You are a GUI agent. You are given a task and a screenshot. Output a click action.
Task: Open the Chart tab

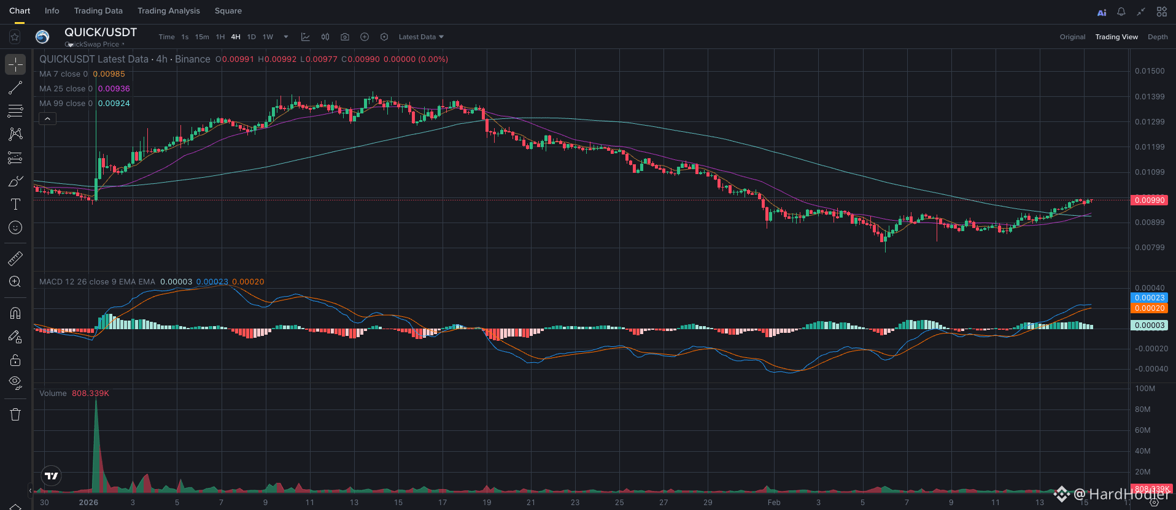point(20,11)
